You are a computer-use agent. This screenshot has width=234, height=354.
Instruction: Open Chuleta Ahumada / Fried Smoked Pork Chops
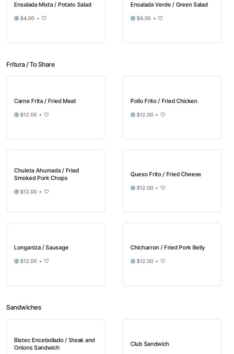46,174
